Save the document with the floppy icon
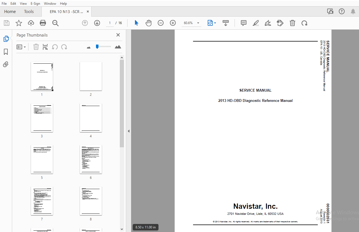The width and height of the screenshot is (359, 232). 6,23
